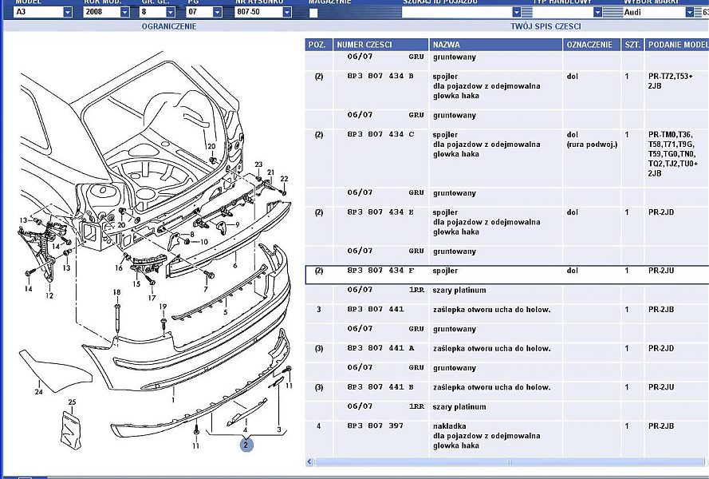The height and width of the screenshot is (479, 709).
Task: Click callout 12 in the parts diagram
Action: click(49, 295)
